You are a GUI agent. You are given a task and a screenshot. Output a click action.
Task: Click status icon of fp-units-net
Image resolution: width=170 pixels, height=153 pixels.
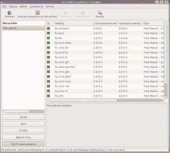pyautogui.click(x=48, y=86)
